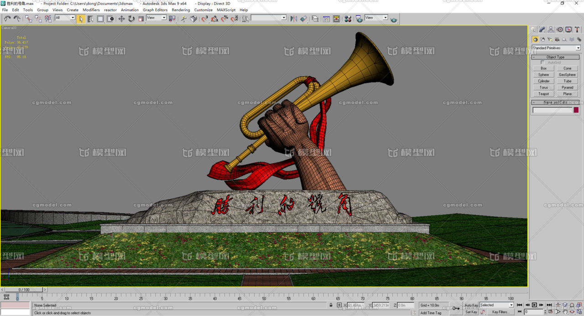This screenshot has width=584, height=316.
Task: Click the Go to Start button
Action: tap(519, 305)
